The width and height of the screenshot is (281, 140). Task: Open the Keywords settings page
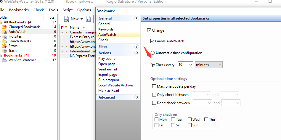106,29
